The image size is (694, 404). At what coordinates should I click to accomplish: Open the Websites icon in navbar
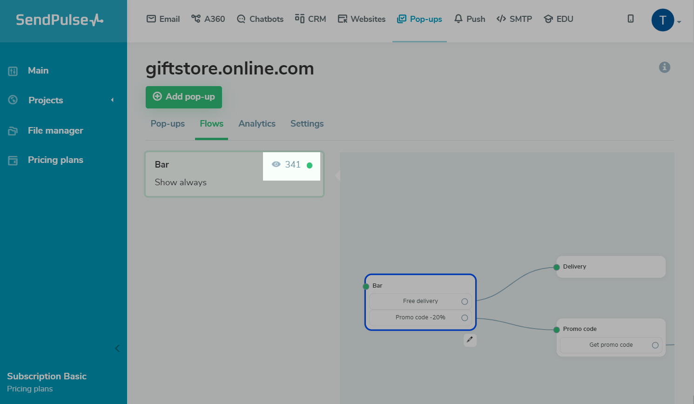click(343, 19)
